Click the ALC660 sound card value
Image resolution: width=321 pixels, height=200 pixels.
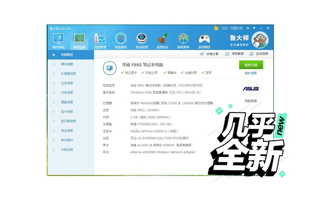pyautogui.click(x=161, y=145)
